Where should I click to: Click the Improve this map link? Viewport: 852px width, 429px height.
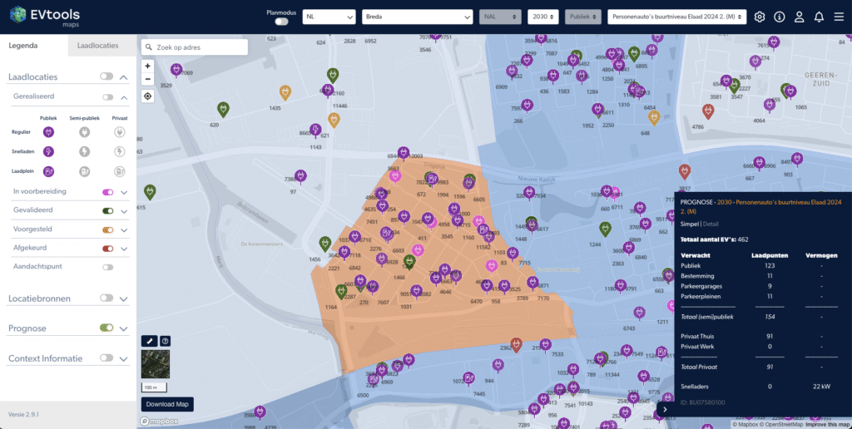coord(827,425)
